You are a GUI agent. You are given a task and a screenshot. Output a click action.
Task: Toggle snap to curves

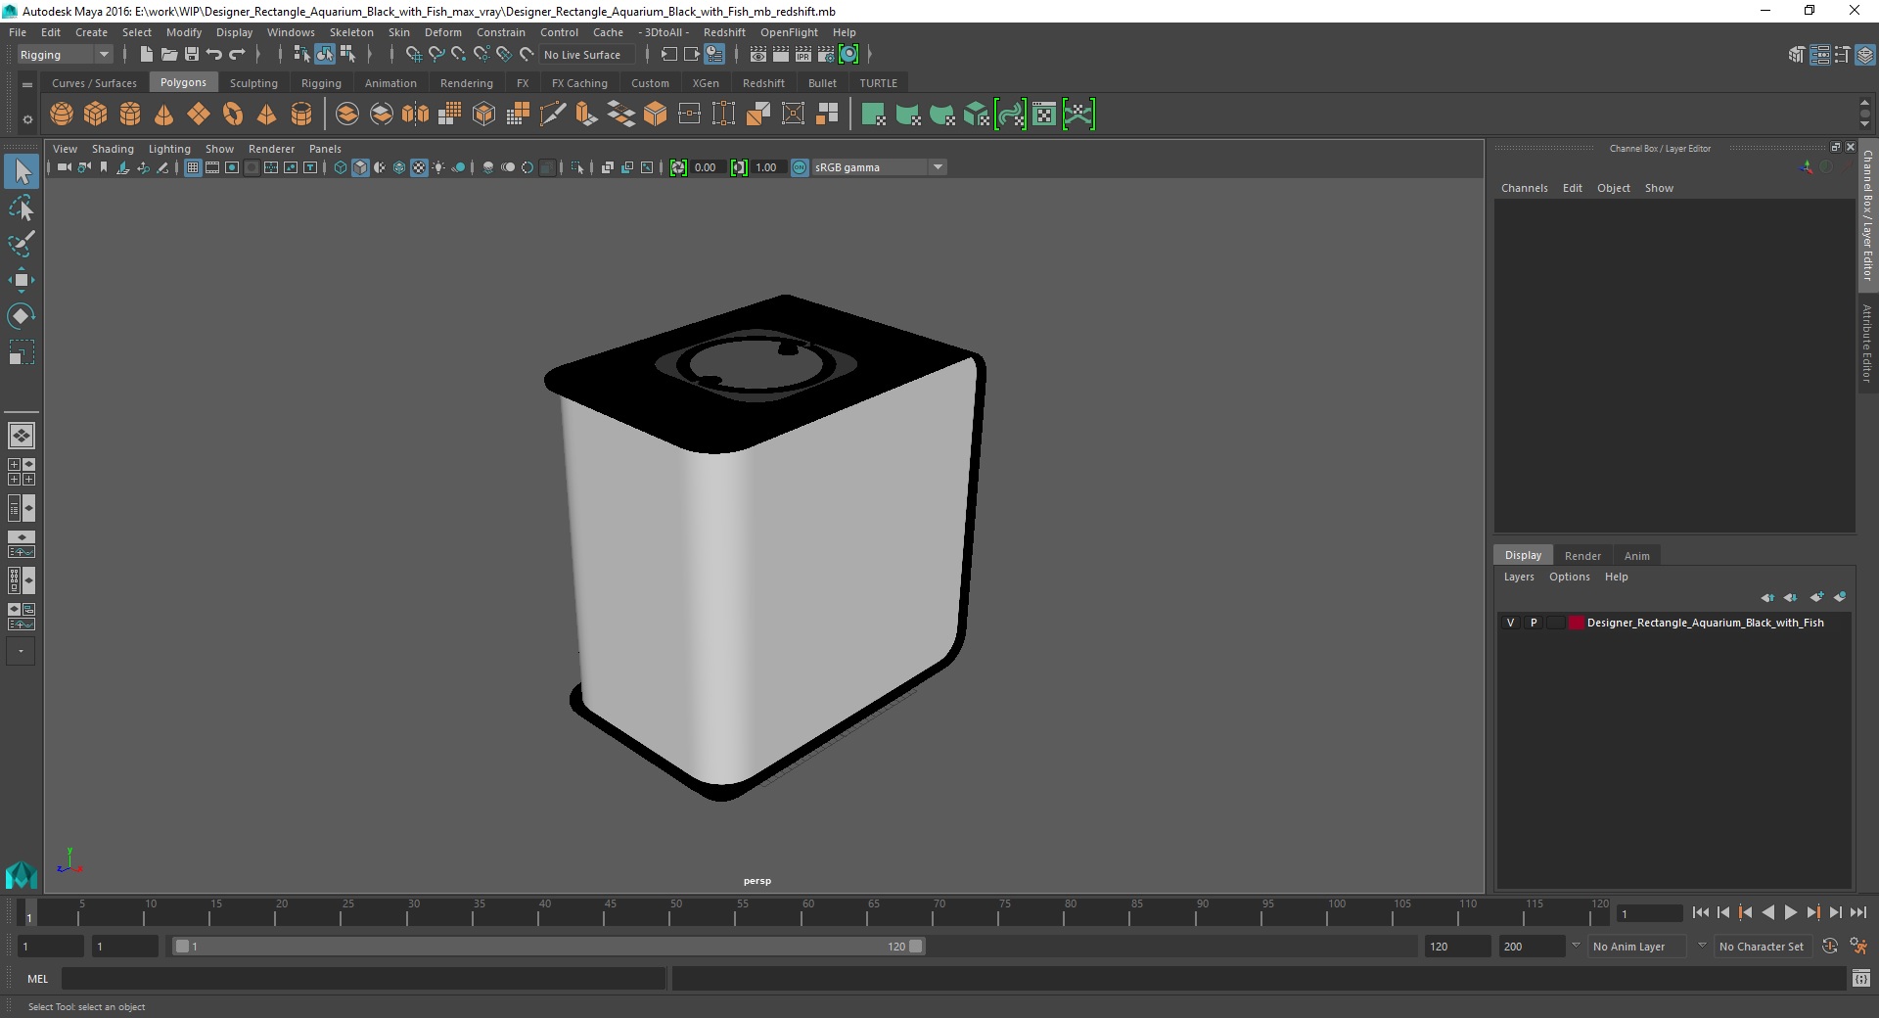(436, 55)
